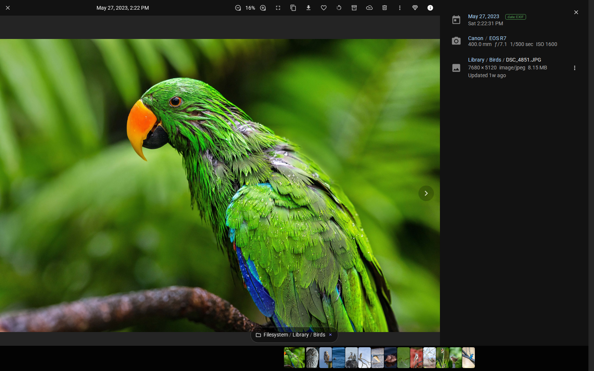Image resolution: width=594 pixels, height=371 pixels.
Task: Select the wren on green background thumbnail
Action: (x=456, y=358)
